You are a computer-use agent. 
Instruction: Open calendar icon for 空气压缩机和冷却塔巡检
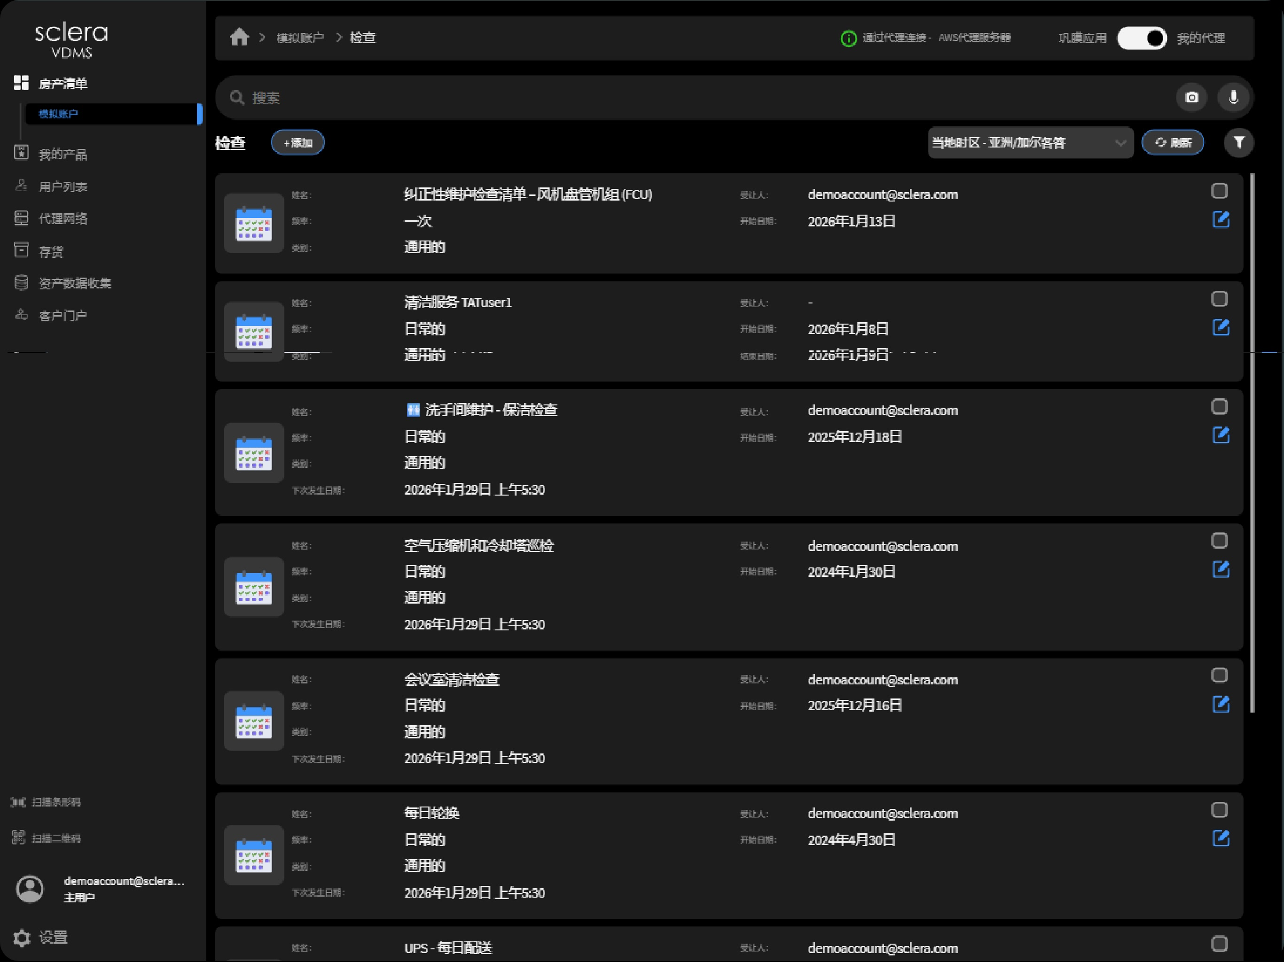pos(254,587)
